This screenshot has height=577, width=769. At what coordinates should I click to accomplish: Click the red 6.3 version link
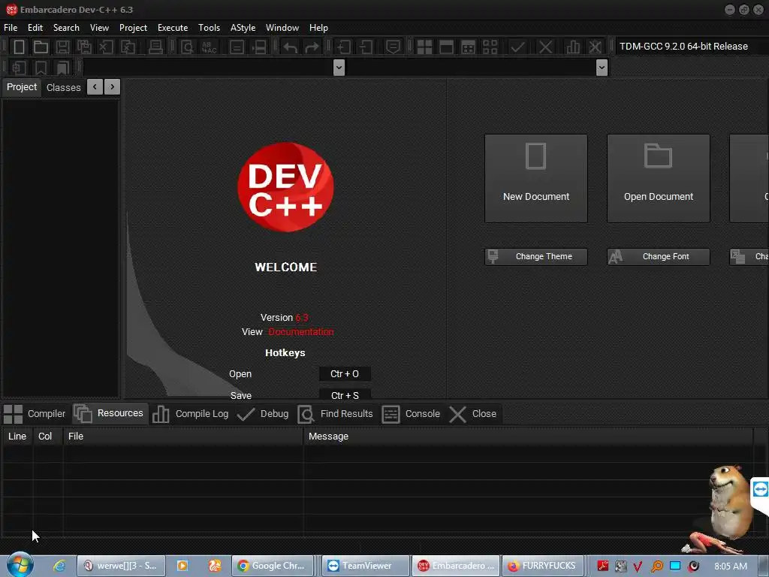[x=302, y=318]
